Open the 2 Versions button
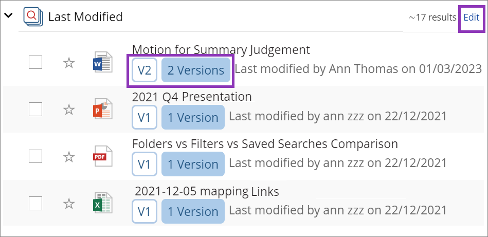Image resolution: width=488 pixels, height=237 pixels. click(x=195, y=70)
